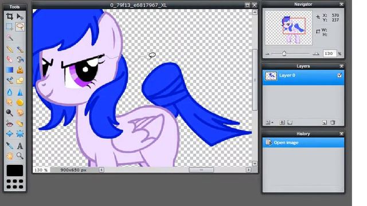This screenshot has height=206, width=367.
Task: Select the Smudge finger tool
Action: click(10, 102)
